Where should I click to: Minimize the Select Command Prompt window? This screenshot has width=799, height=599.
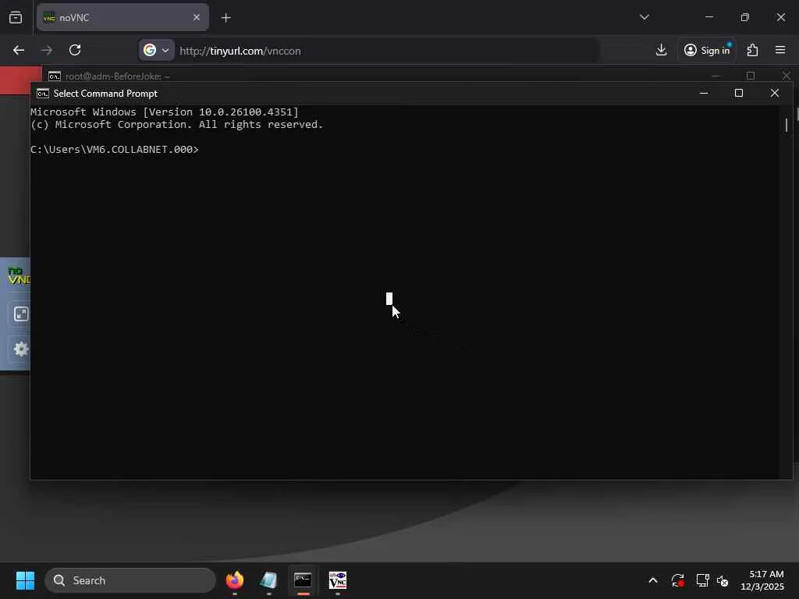704,94
